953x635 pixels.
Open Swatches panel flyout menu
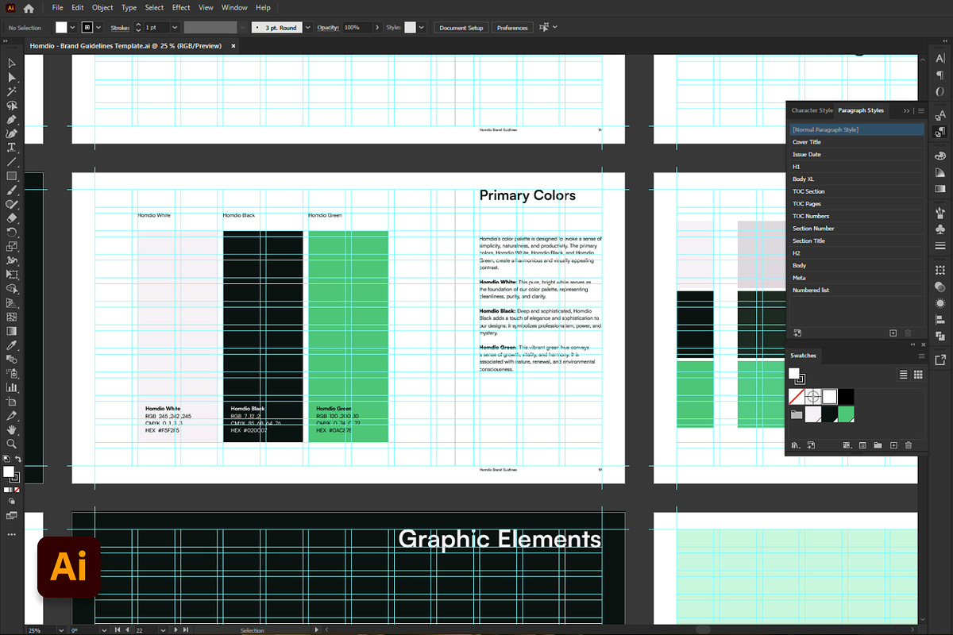[x=921, y=356]
